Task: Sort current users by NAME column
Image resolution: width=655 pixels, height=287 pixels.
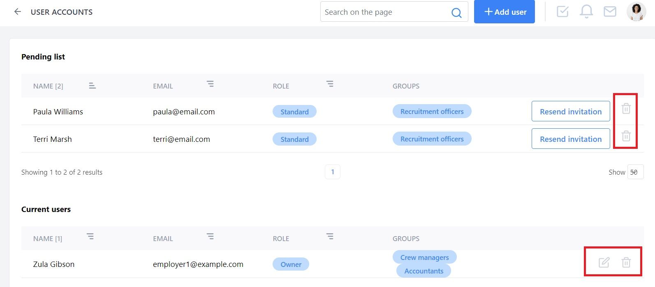Action: coord(90,237)
